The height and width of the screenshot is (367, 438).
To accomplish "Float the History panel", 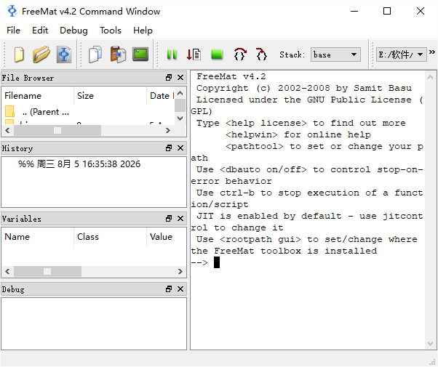I will point(169,148).
